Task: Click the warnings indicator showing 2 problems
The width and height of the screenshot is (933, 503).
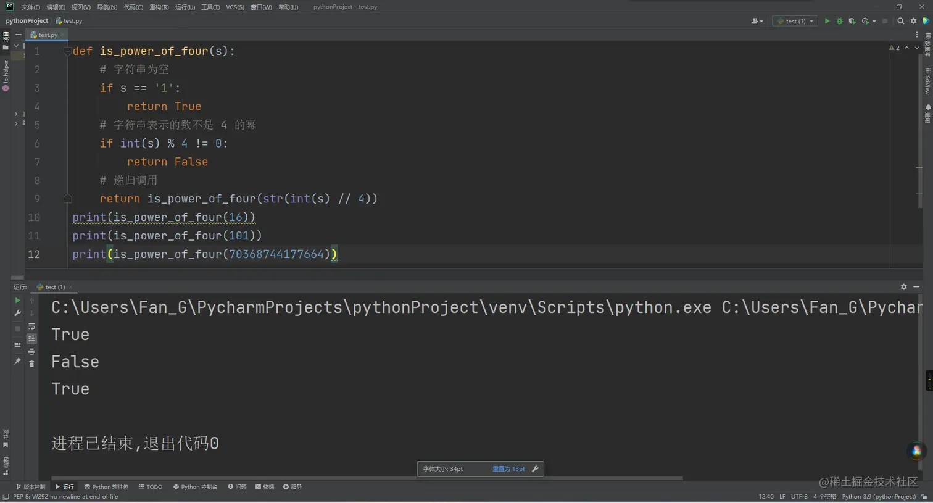Action: (x=894, y=48)
